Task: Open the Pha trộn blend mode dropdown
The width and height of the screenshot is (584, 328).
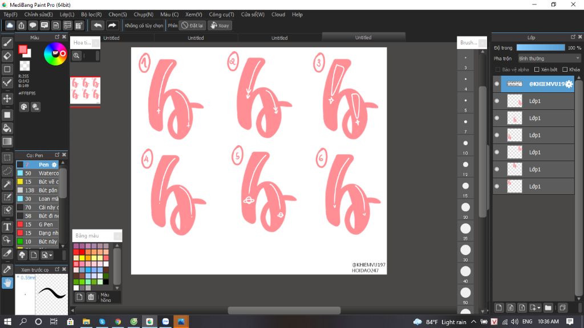Action: tap(549, 59)
